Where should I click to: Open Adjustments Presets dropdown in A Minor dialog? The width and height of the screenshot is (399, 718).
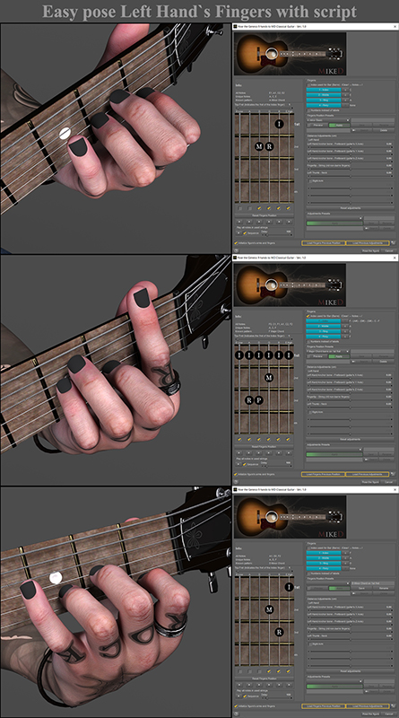click(335, 218)
